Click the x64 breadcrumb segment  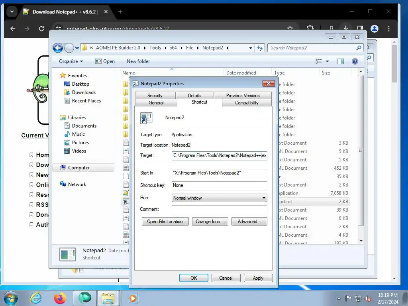(173, 48)
